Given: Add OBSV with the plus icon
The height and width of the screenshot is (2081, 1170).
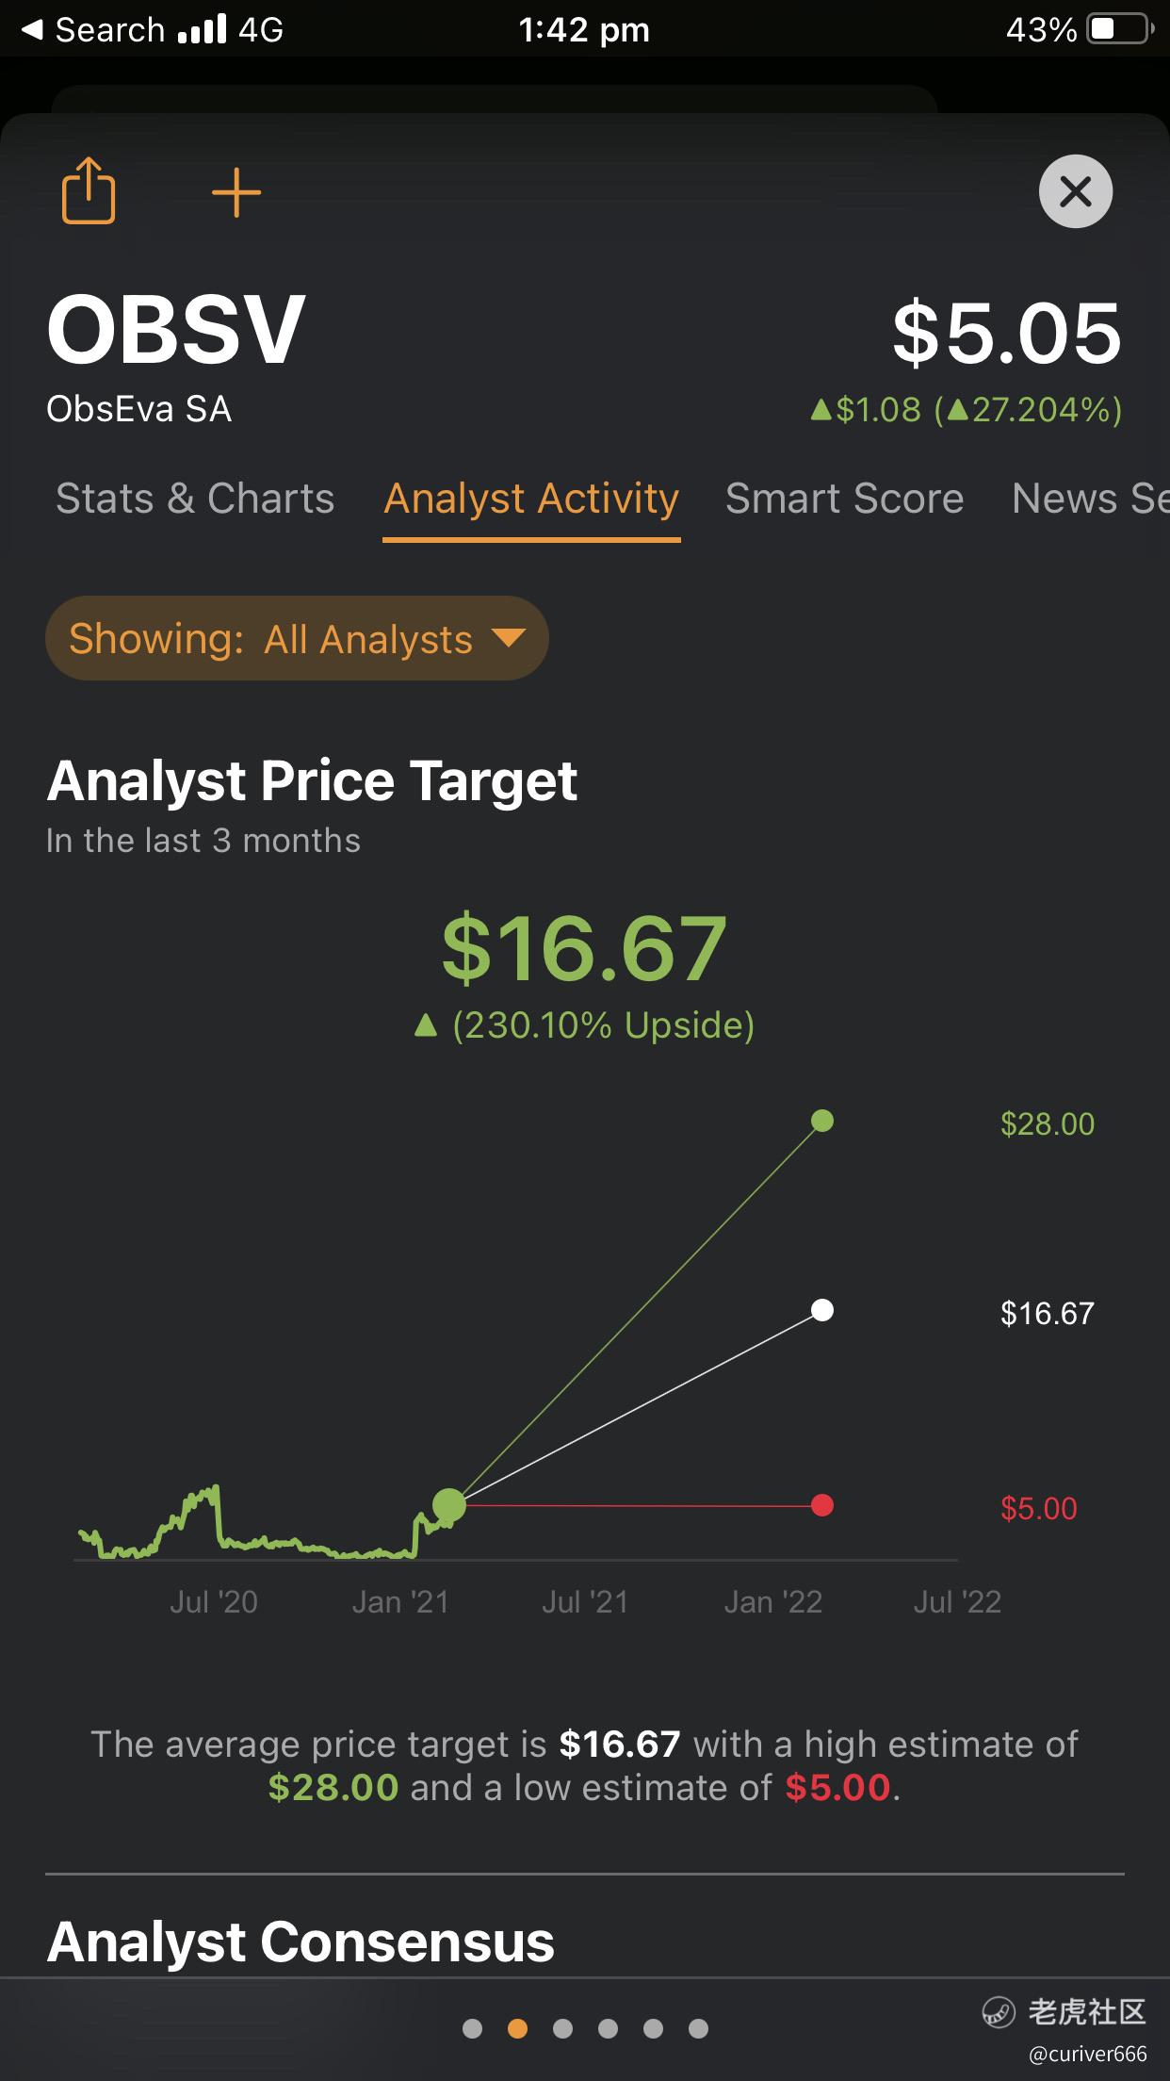Looking at the screenshot, I should [236, 192].
